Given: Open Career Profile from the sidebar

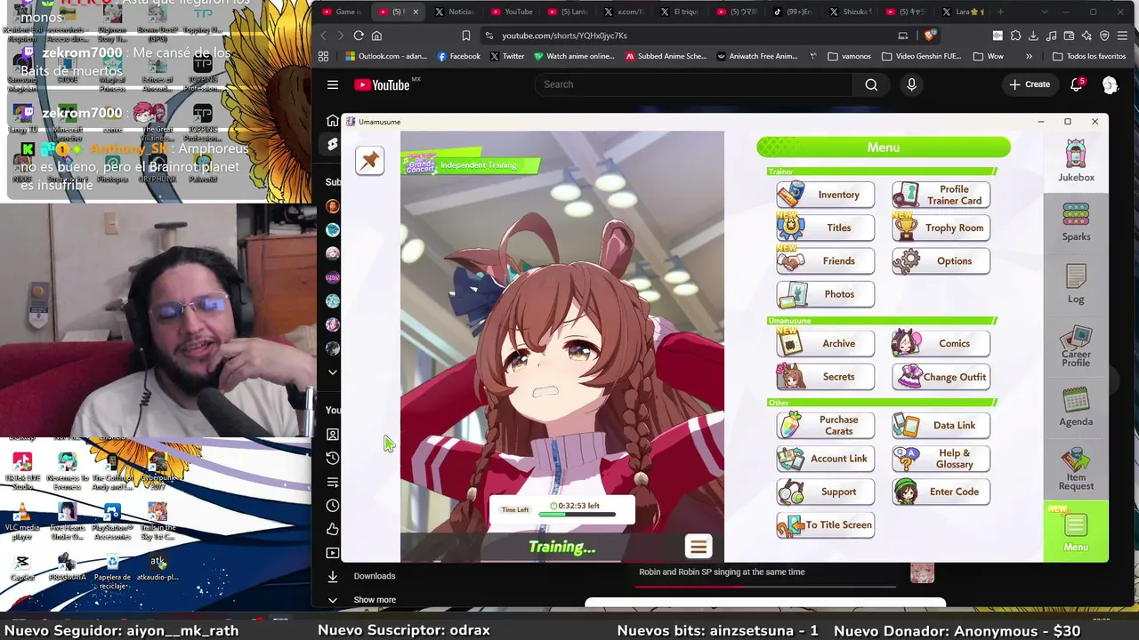Looking at the screenshot, I should pos(1076,347).
